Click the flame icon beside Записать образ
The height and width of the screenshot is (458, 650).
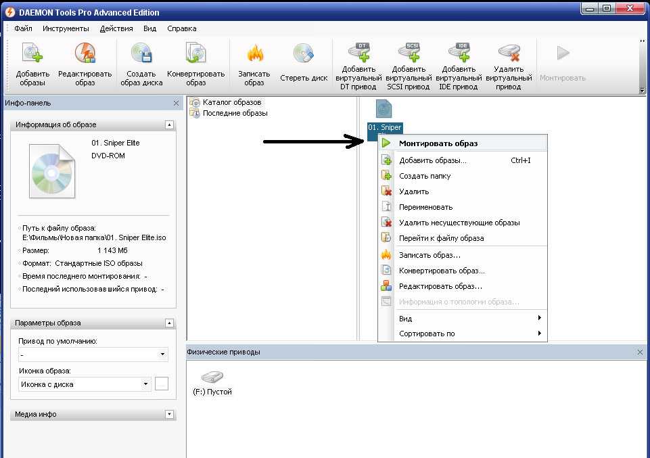coord(386,254)
